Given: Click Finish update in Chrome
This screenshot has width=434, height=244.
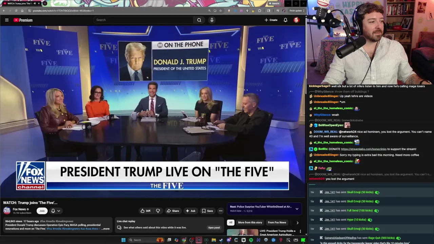Looking at the screenshot, I should 296,11.
